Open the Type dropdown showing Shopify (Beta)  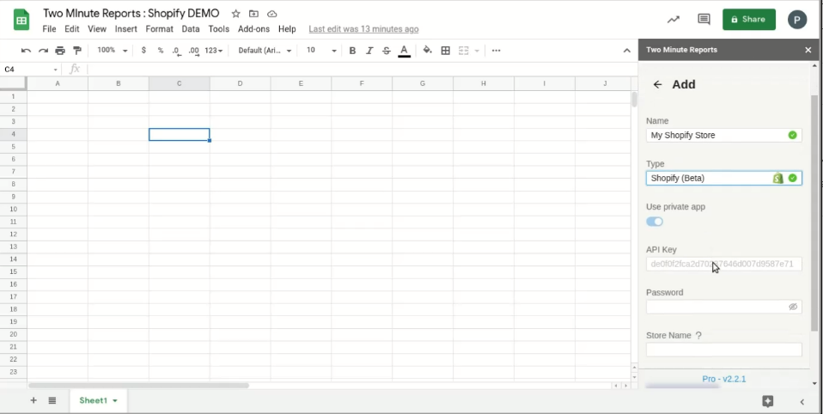(724, 178)
